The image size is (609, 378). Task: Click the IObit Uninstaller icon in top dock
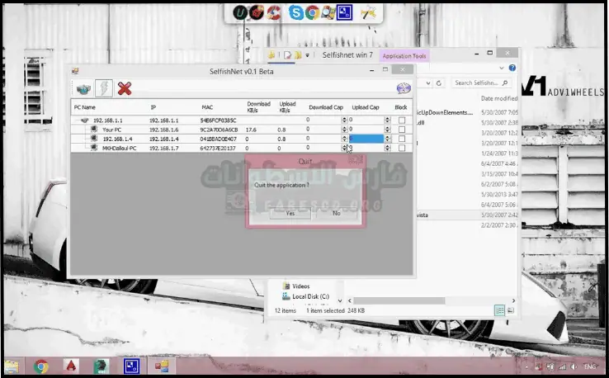tap(240, 13)
